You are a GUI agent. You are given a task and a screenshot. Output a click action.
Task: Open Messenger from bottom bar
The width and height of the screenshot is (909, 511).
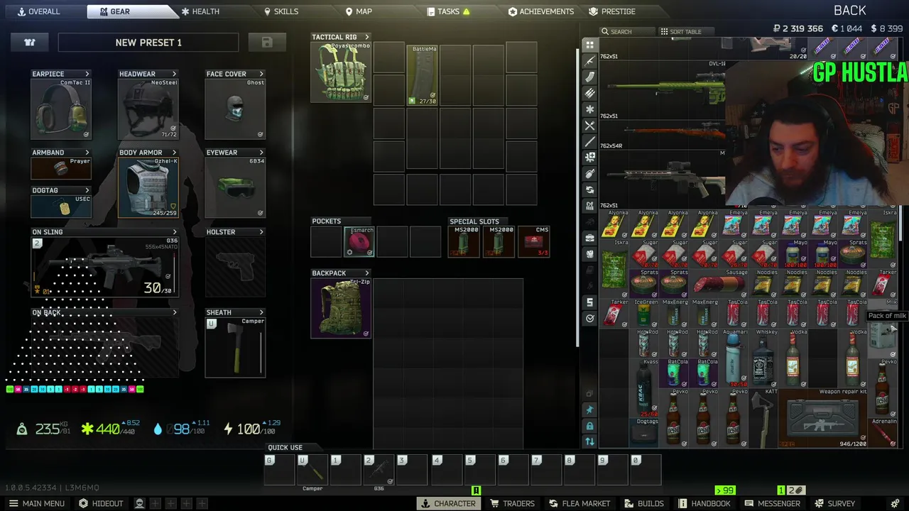pos(773,503)
